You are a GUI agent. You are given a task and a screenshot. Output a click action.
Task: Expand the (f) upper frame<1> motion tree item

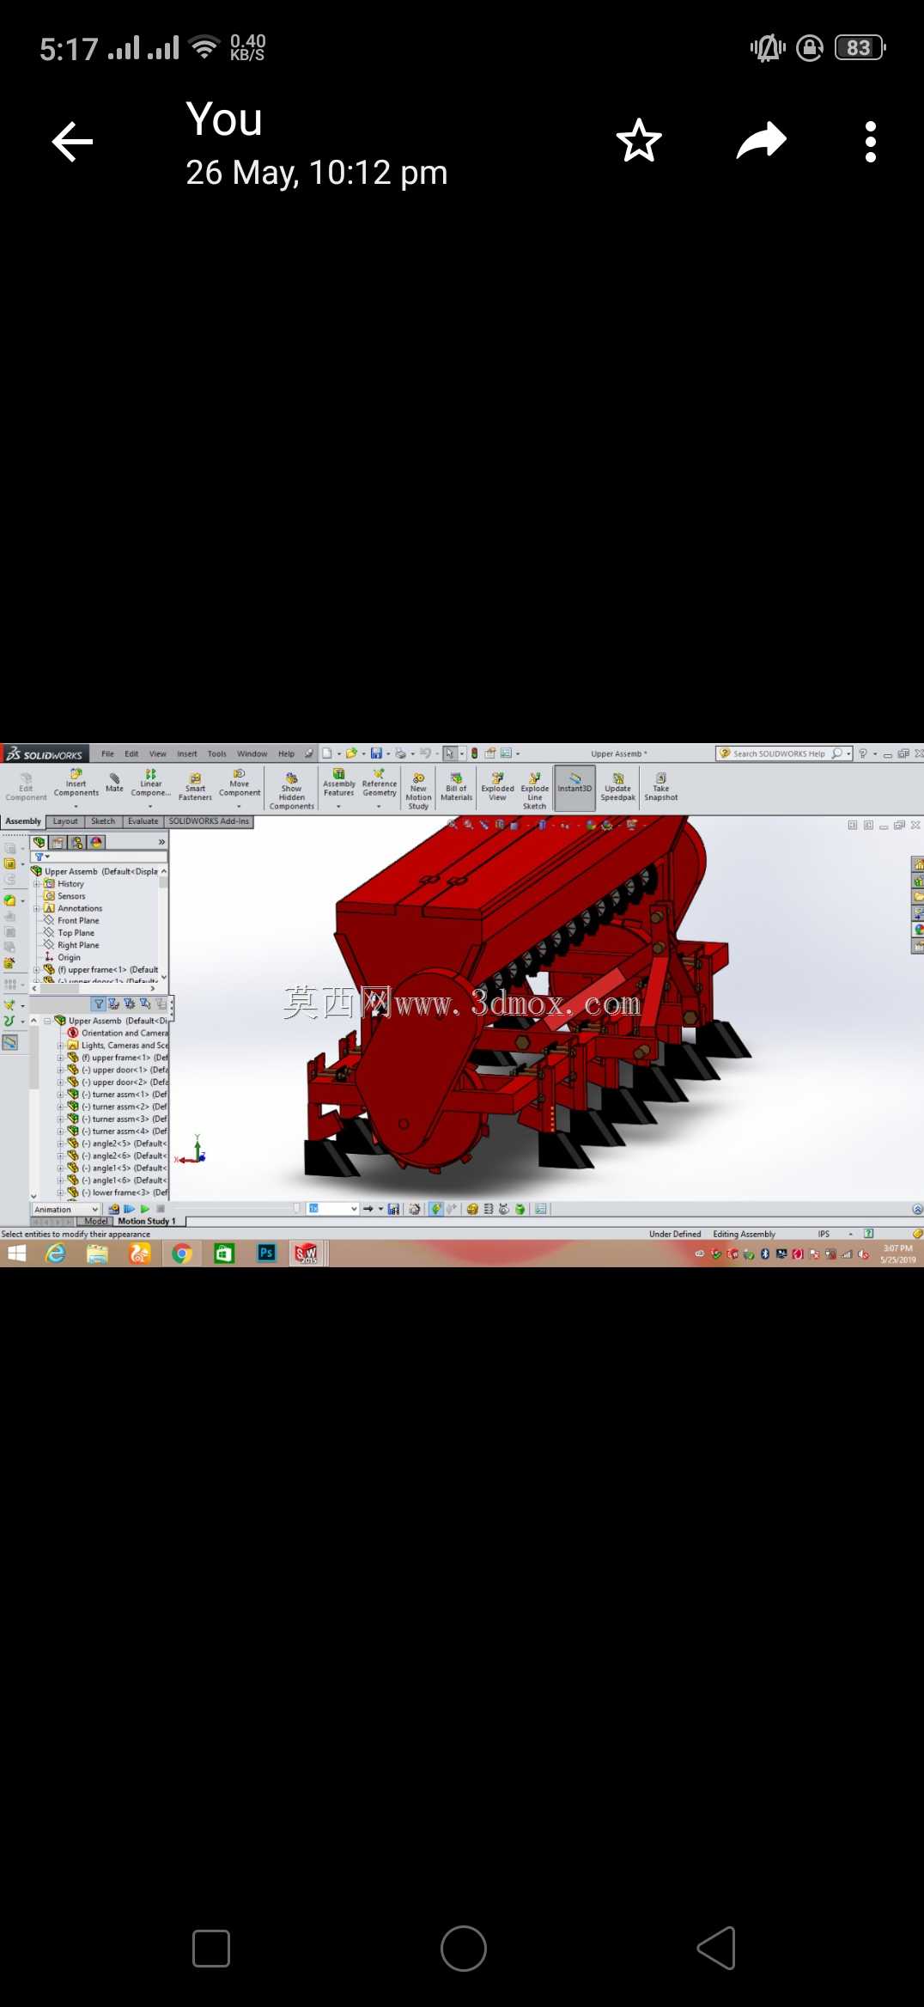60,1058
